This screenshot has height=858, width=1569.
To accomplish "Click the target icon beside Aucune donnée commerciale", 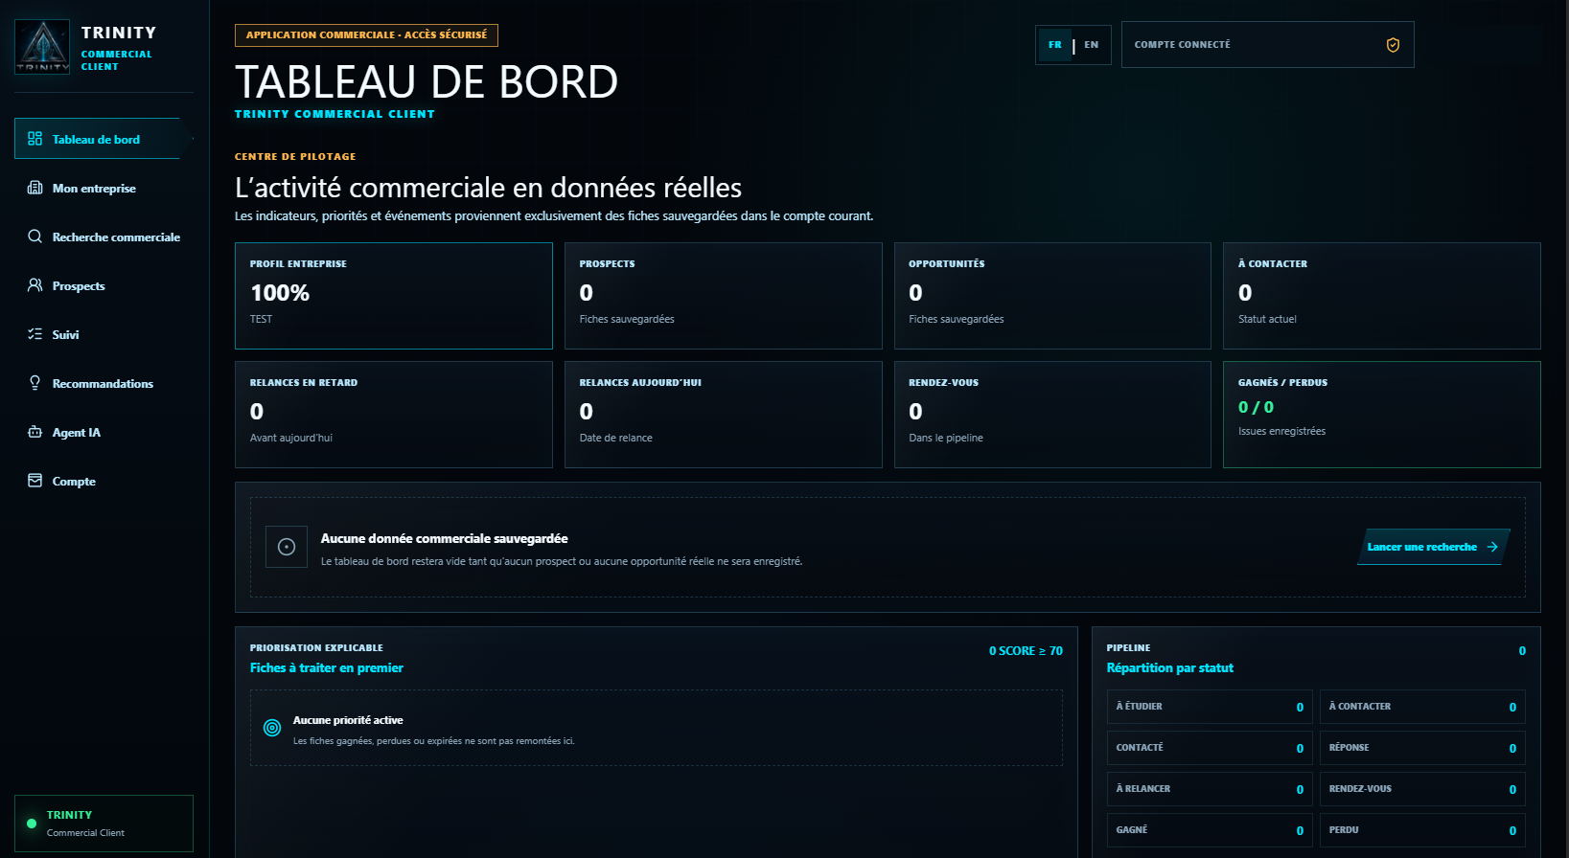I will coord(287,547).
